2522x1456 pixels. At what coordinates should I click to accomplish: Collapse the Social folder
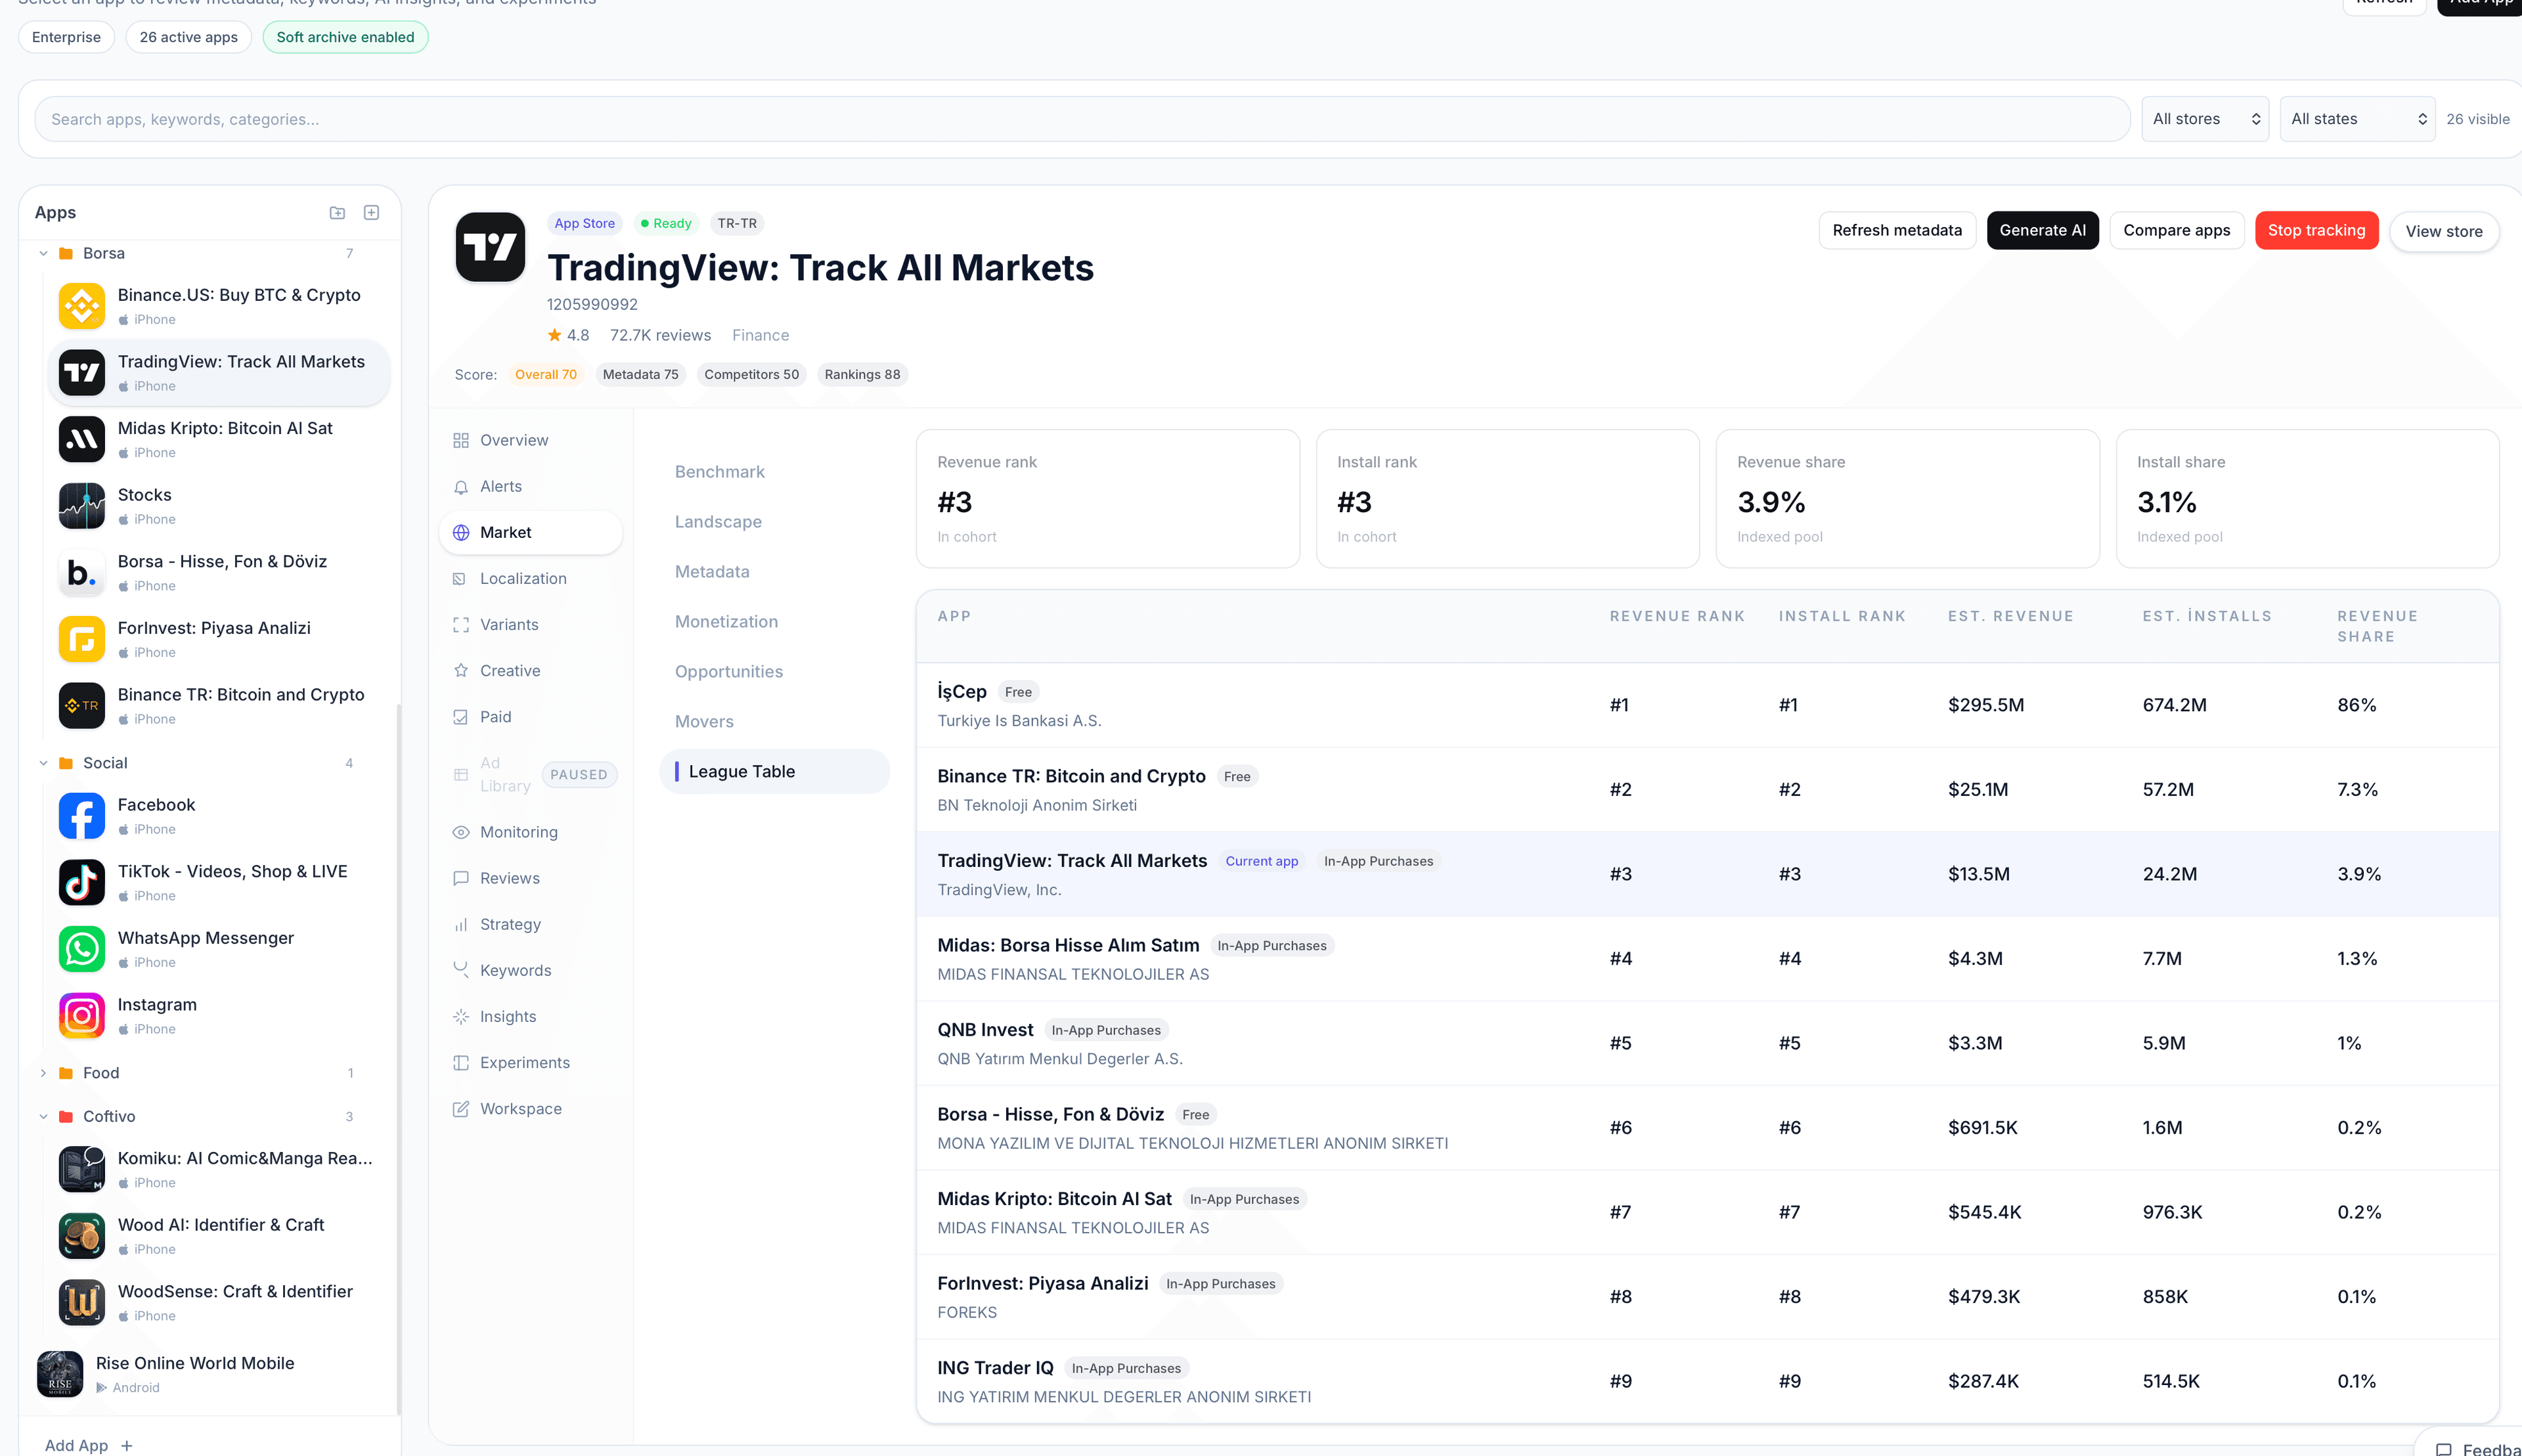[43, 763]
